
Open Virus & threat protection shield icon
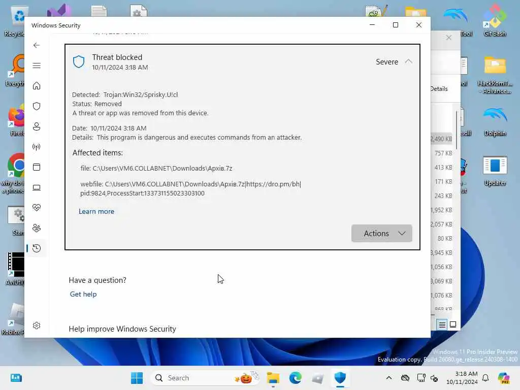(x=37, y=106)
